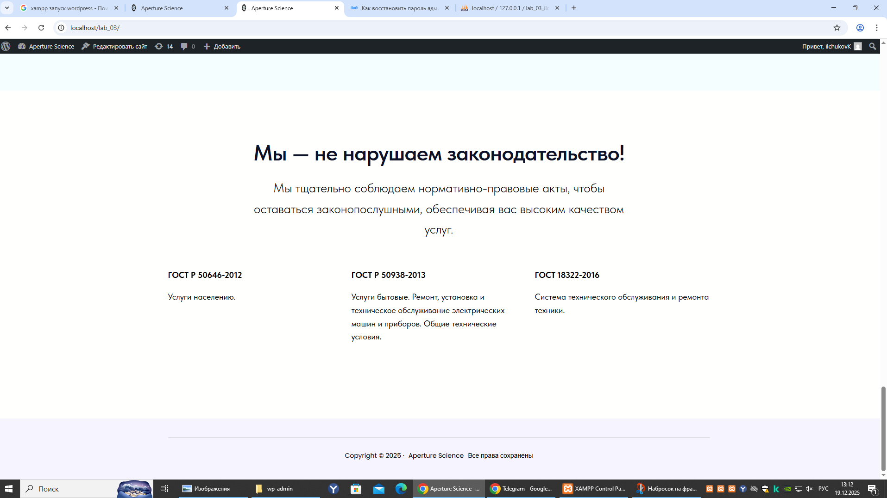The image size is (887, 498).
Task: Bookmark this page with the star icon
Action: 837,28
